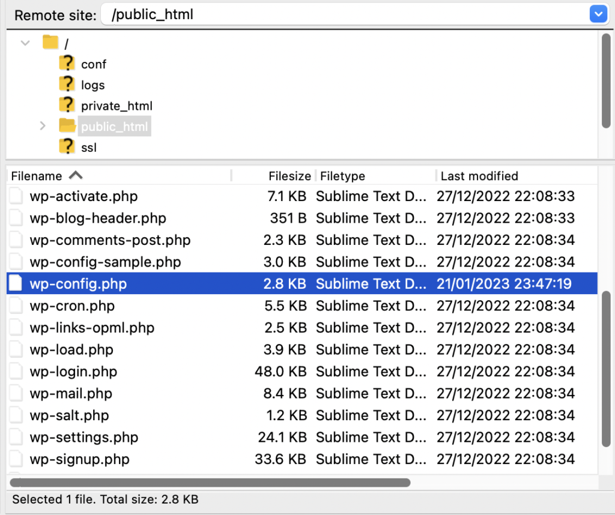615x515 pixels.
Task: Click the wp-settings.php file icon
Action: pyautogui.click(x=16, y=437)
